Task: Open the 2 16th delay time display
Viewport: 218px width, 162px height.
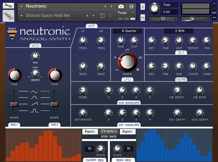Action: (x=178, y=31)
